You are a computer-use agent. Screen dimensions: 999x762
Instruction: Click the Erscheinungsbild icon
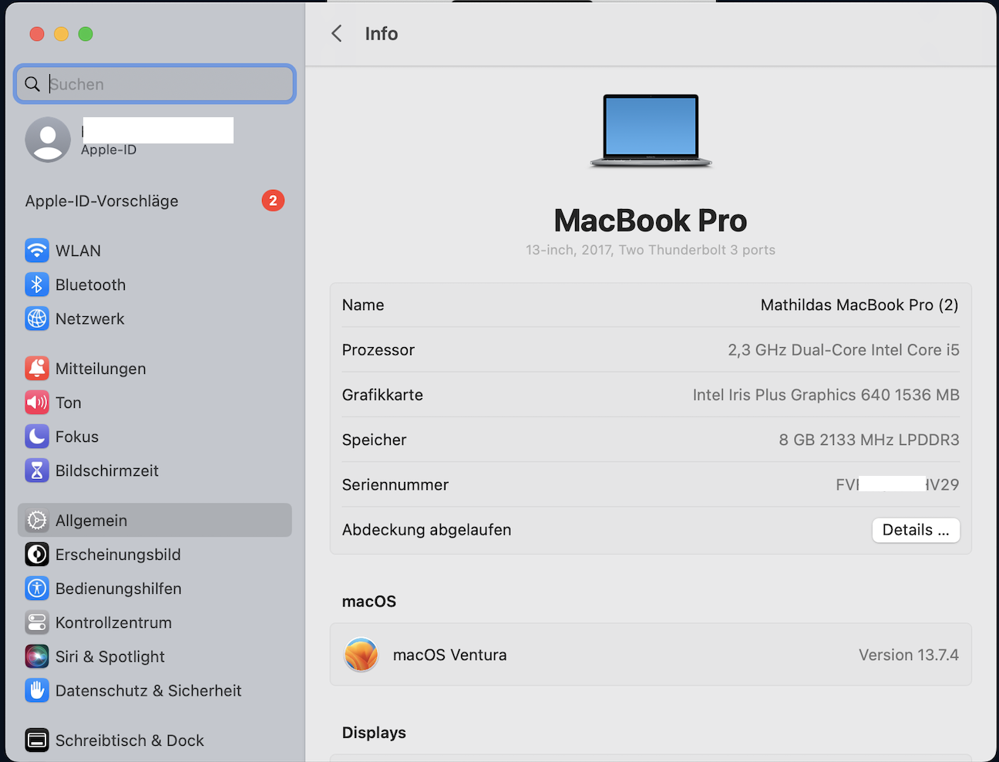tap(37, 555)
